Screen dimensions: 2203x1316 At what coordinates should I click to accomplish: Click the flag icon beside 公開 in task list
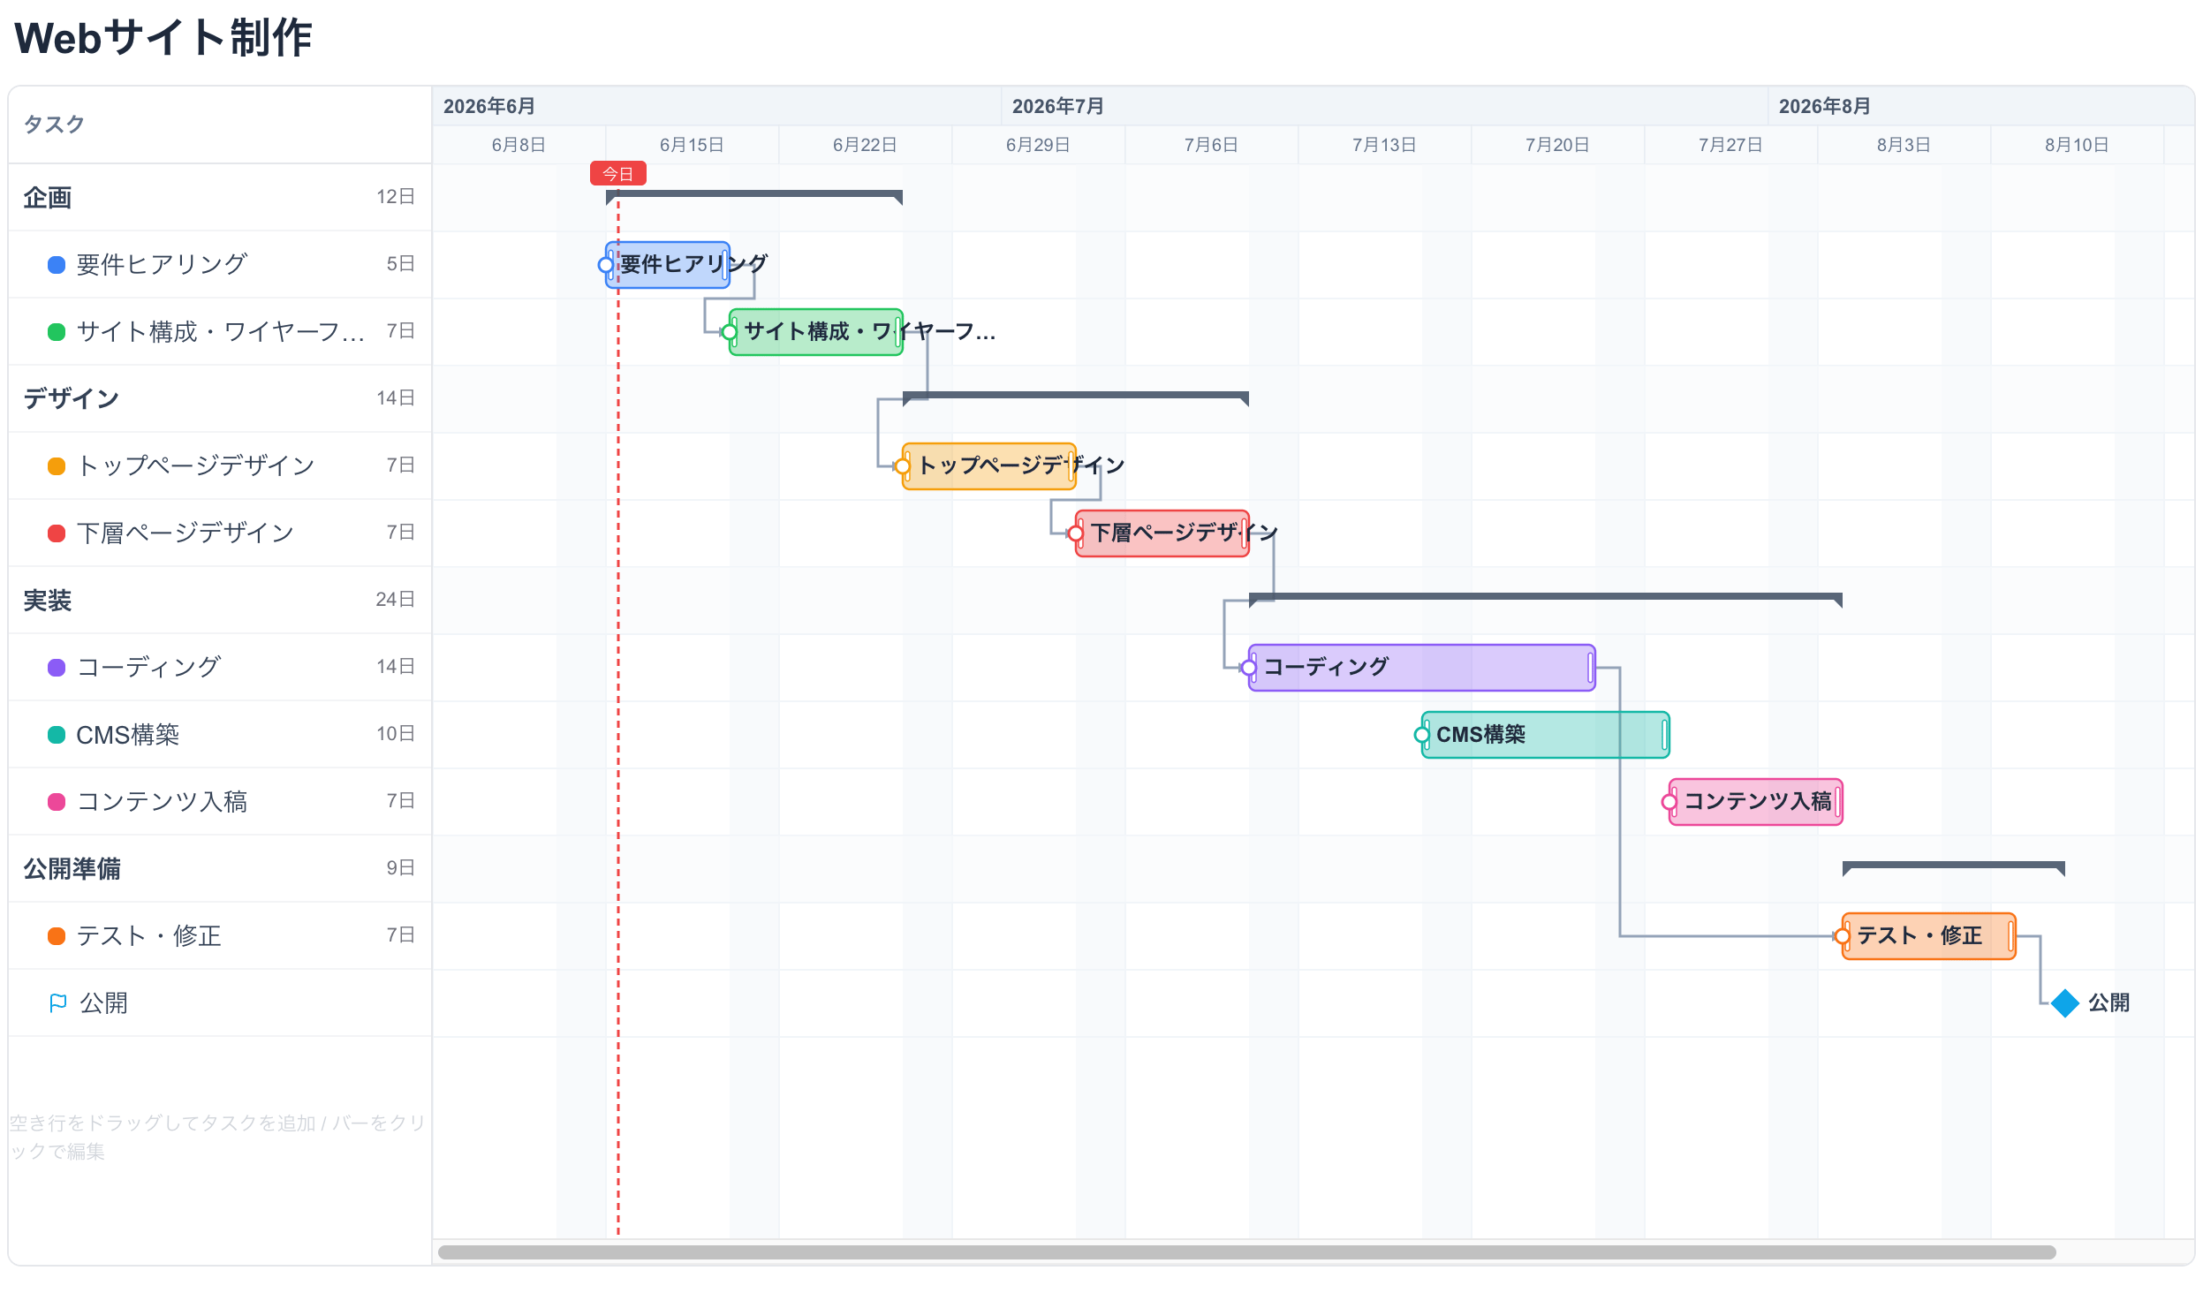click(x=57, y=1003)
